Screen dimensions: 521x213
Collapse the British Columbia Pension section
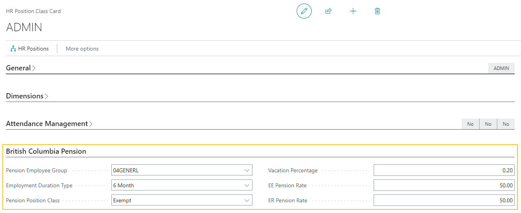click(x=46, y=151)
